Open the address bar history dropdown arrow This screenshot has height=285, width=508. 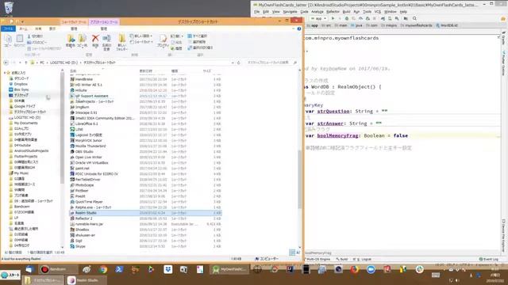pyautogui.click(x=233, y=63)
